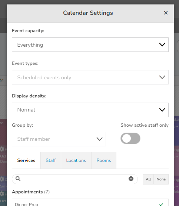Select the Services tab

pyautogui.click(x=26, y=160)
